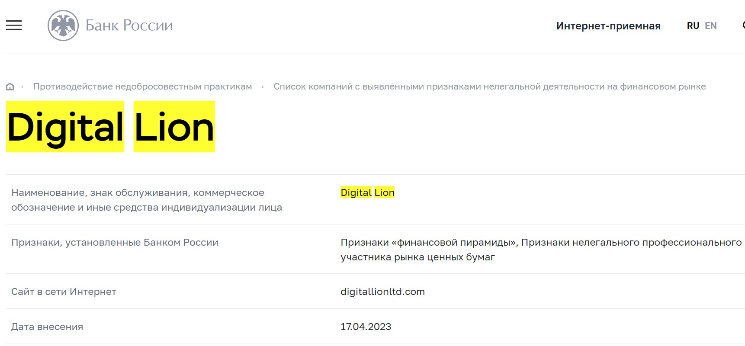Click Признаки «финансовой пирамиды» value text
This screenshot has width=745, height=346.
541,250
